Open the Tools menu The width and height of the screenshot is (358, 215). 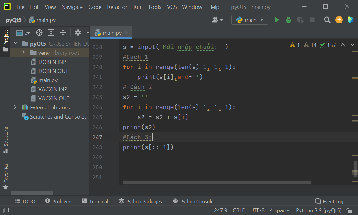tap(155, 7)
